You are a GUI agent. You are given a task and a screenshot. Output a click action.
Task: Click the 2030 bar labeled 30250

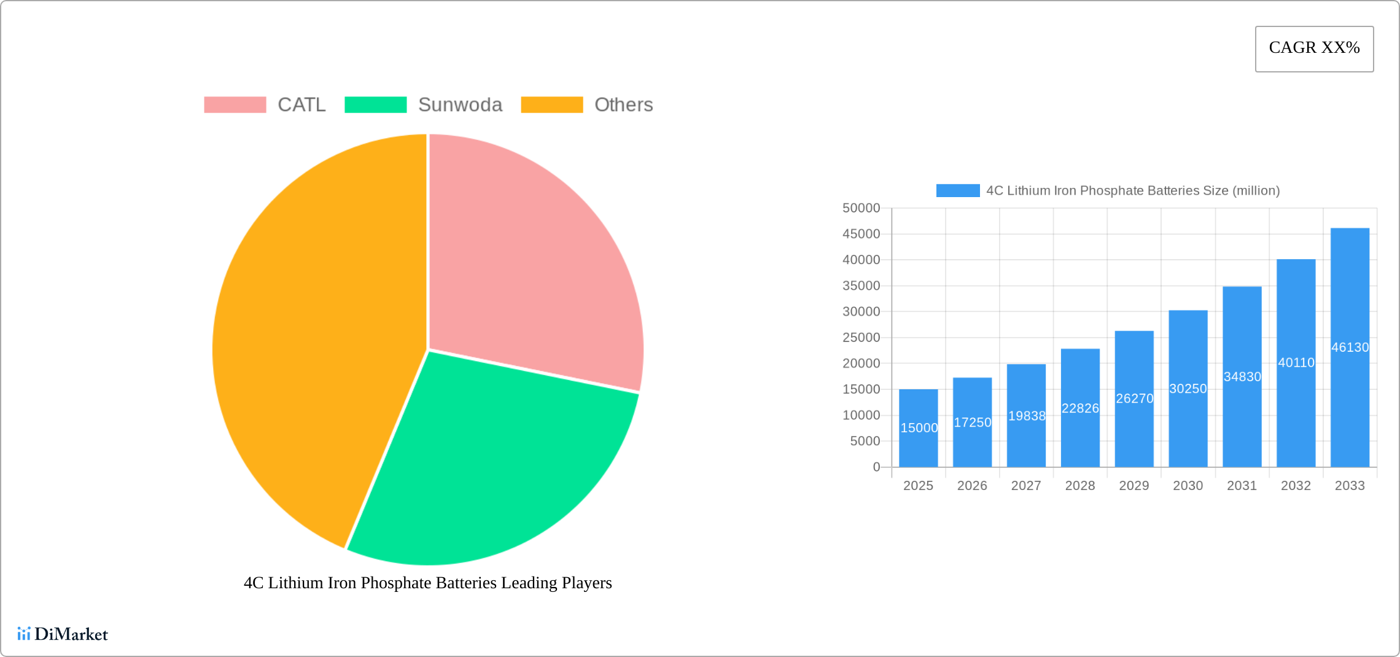(1188, 389)
